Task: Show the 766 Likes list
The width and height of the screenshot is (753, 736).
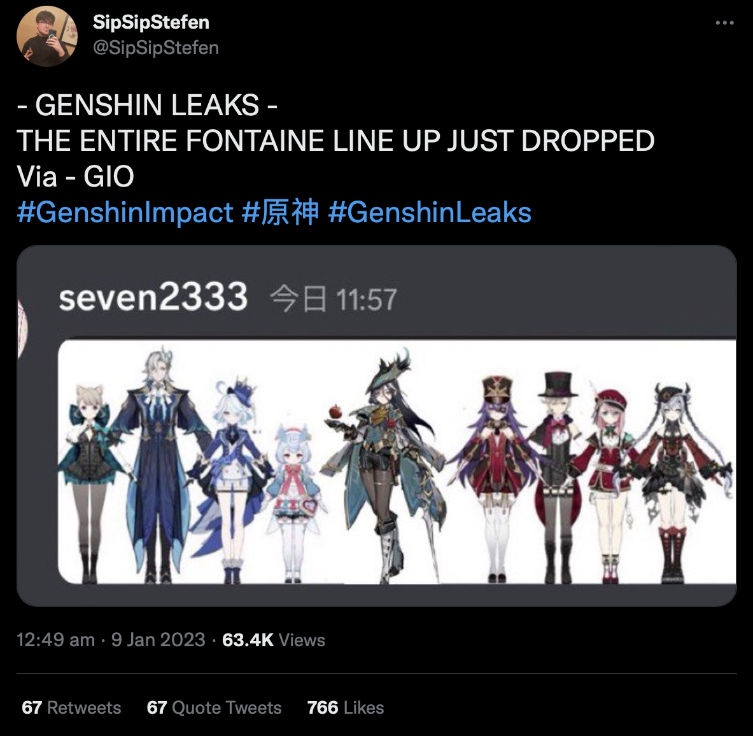Action: point(345,707)
